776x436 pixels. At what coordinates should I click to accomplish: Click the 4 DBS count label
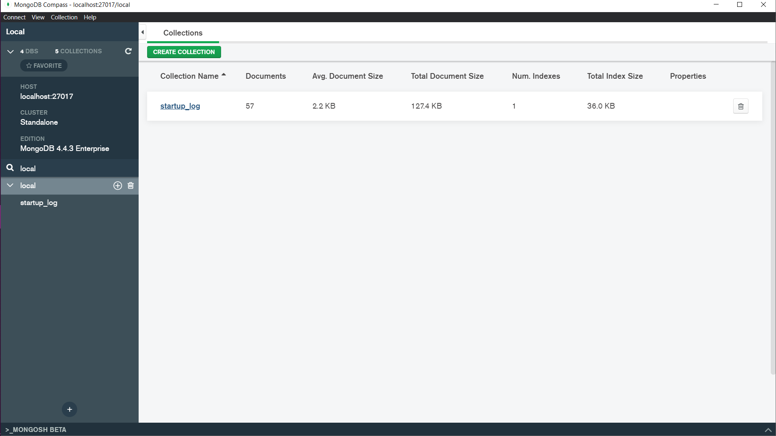click(x=29, y=51)
